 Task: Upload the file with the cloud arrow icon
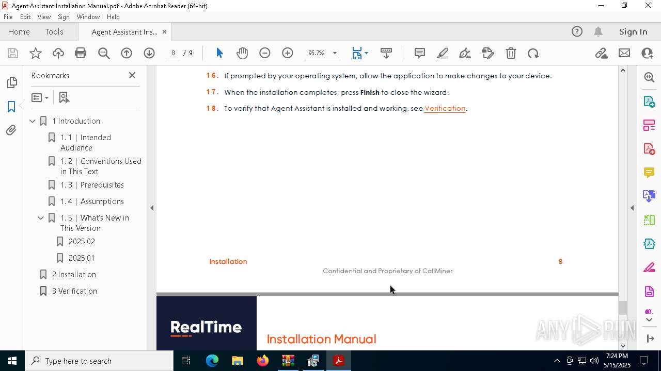coord(58,53)
